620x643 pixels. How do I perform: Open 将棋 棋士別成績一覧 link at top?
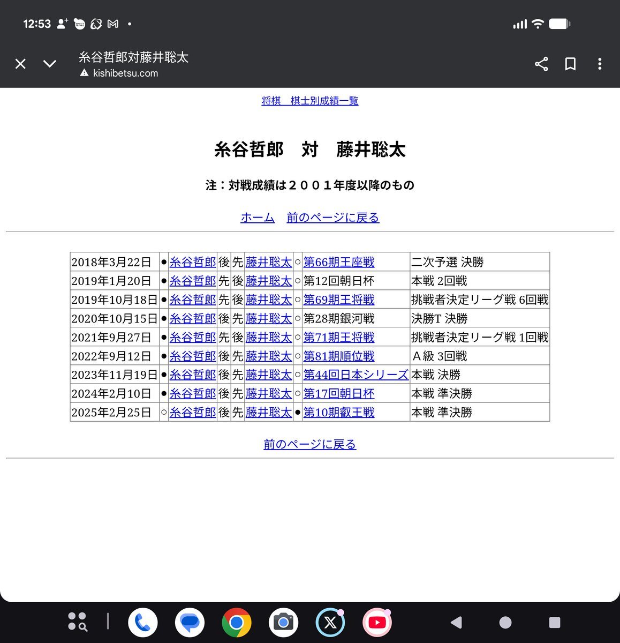tap(309, 101)
